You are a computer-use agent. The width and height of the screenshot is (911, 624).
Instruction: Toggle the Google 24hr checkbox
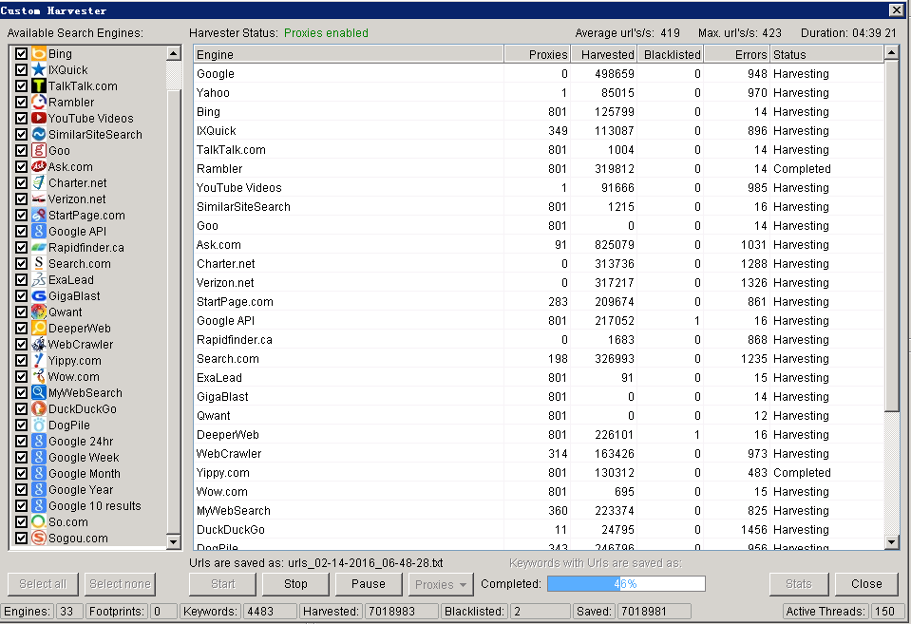coord(22,441)
